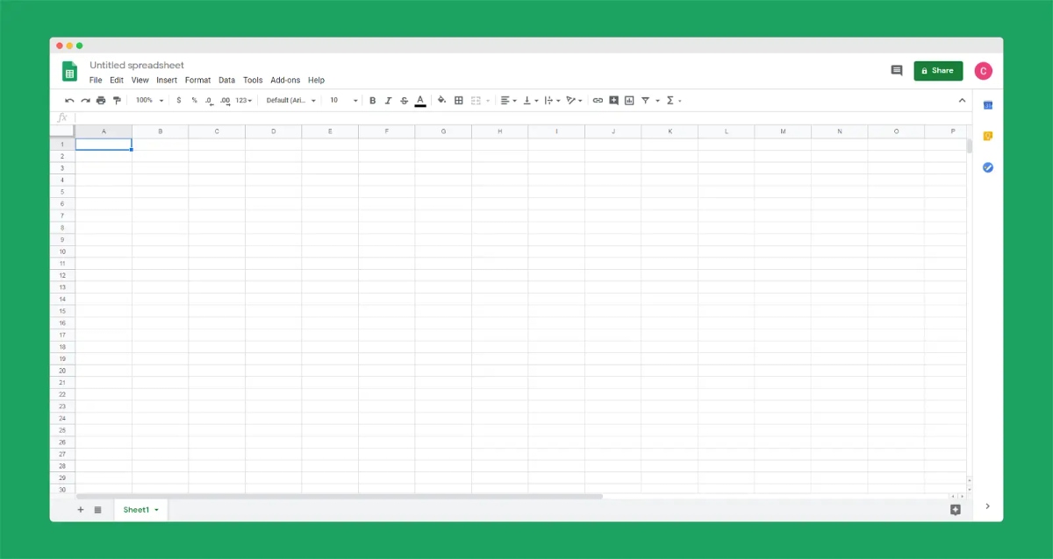Insert chart toolbar icon

click(x=629, y=101)
